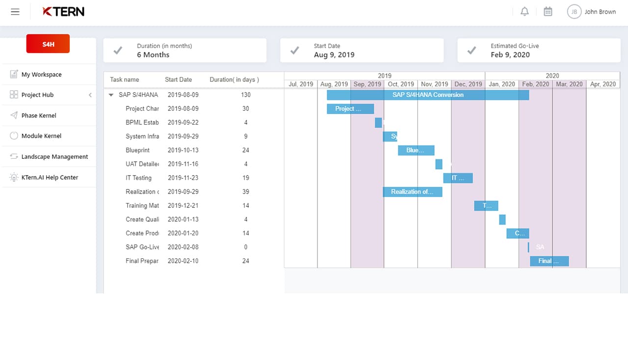Select the Blueprint task row

pos(137,150)
